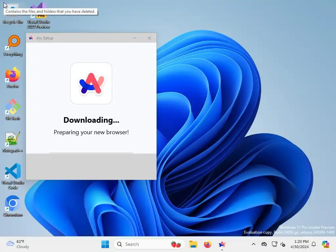Select the Chromium desktop shortcut
This screenshot has height=252, width=336.
(13, 206)
